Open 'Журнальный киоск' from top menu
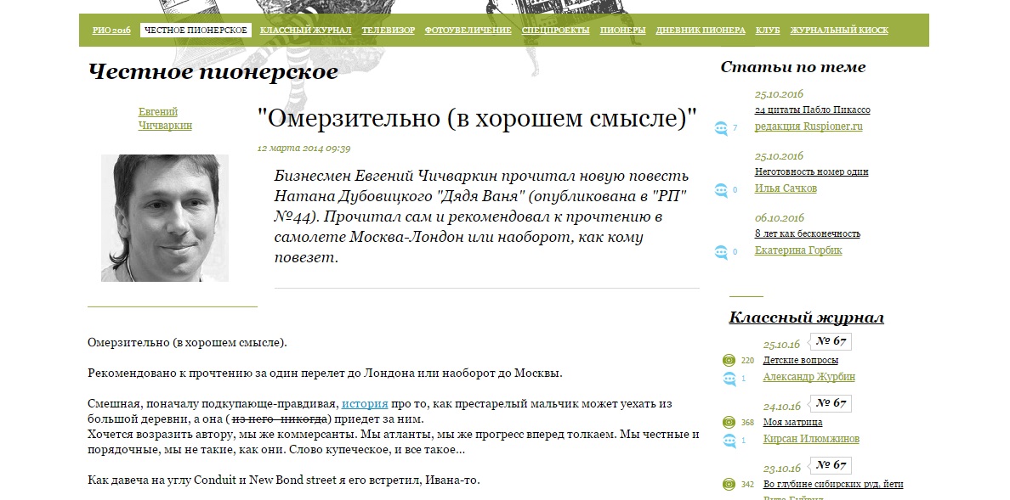1010x500 pixels. (x=839, y=31)
